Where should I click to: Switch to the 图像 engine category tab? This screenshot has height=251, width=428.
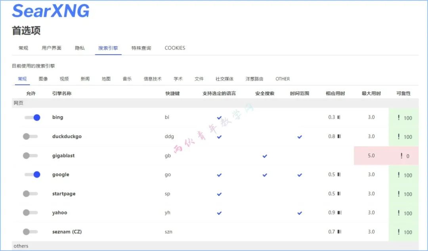(43, 79)
